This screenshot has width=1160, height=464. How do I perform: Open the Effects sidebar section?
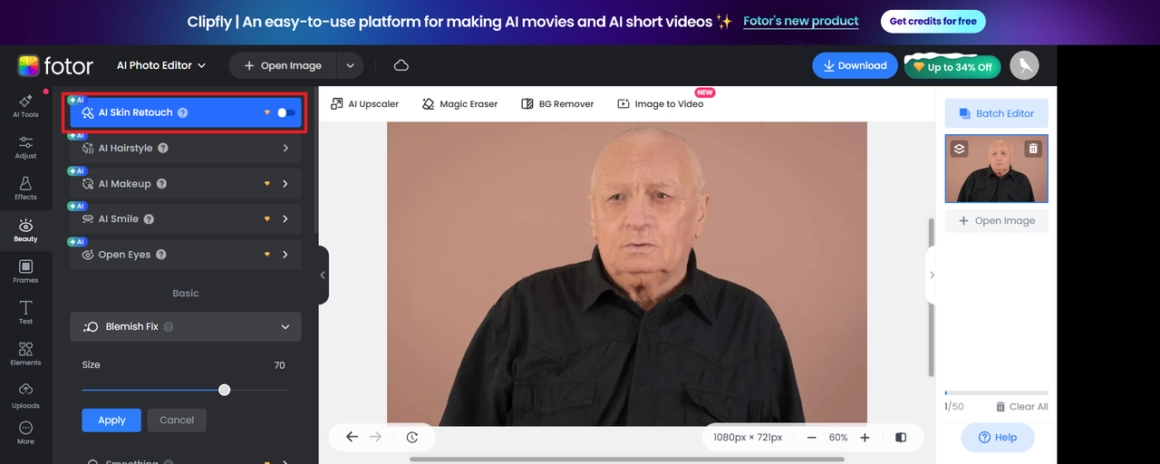[x=25, y=188]
